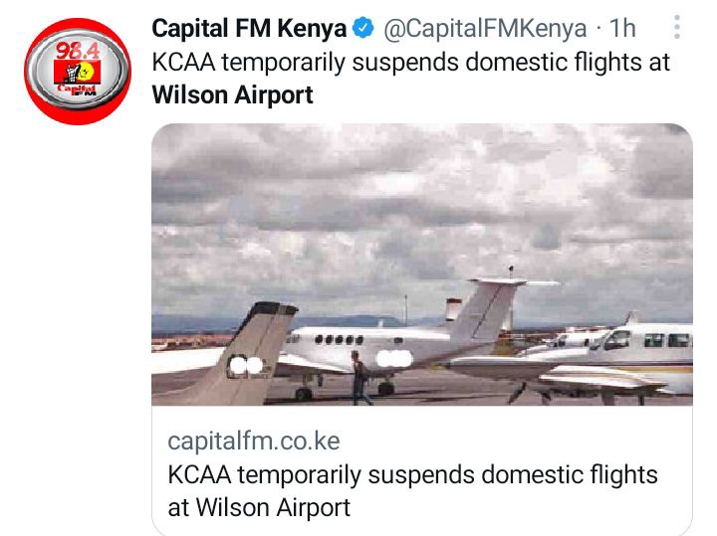Open the airplane photo in link card
717x536 pixels.
click(422, 265)
